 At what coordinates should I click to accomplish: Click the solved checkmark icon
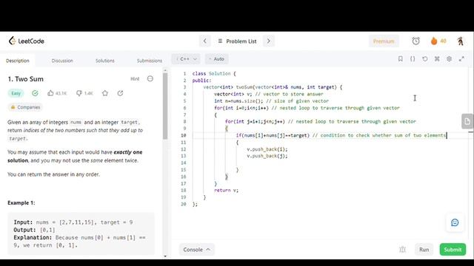(x=35, y=93)
